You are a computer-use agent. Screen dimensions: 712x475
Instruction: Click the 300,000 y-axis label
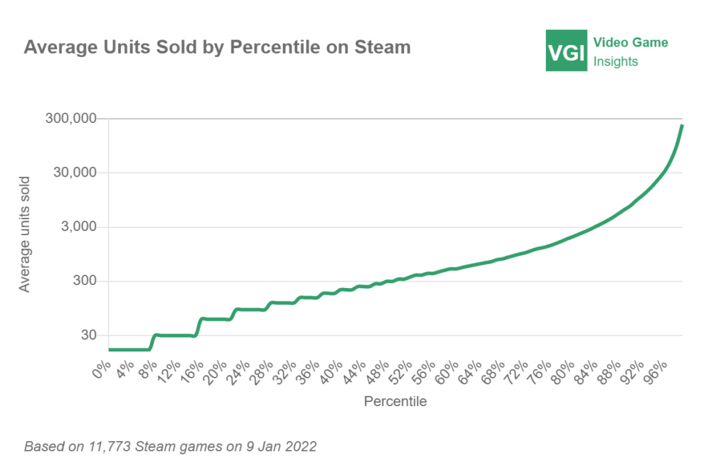tap(72, 118)
